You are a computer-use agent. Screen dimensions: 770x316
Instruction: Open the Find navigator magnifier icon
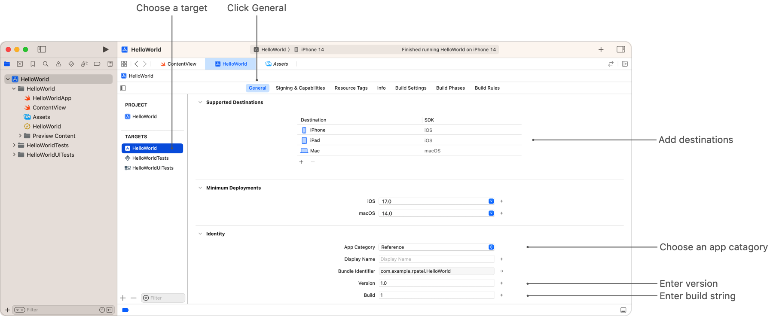pyautogui.click(x=46, y=64)
